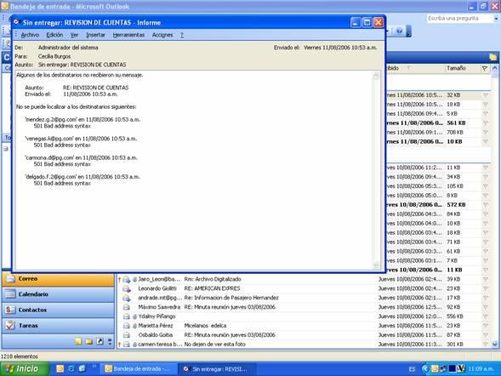Viewport: 501px width, 376px height.
Task: Expand navigation pane configure buttons chevron
Action: click(110, 341)
